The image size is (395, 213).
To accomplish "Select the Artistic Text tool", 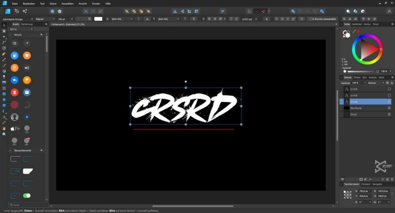I will 4,117.
